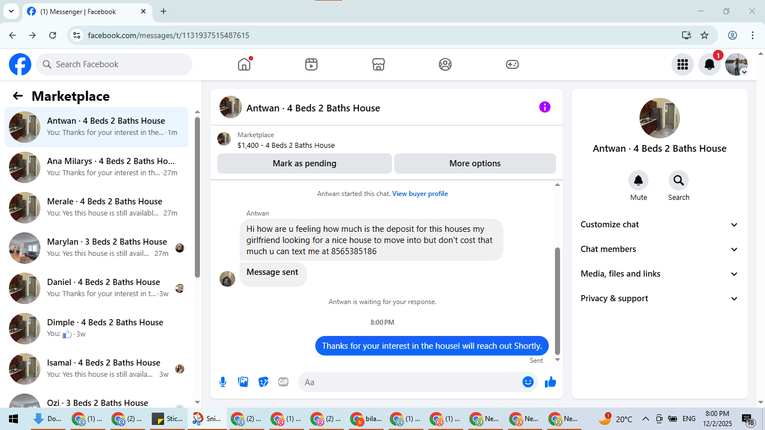Open the emoji picker in message box
765x430 pixels.
[x=528, y=382]
